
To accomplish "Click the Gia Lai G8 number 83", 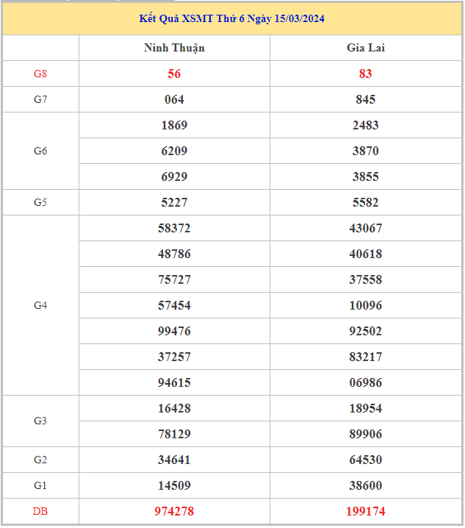I will [x=365, y=74].
